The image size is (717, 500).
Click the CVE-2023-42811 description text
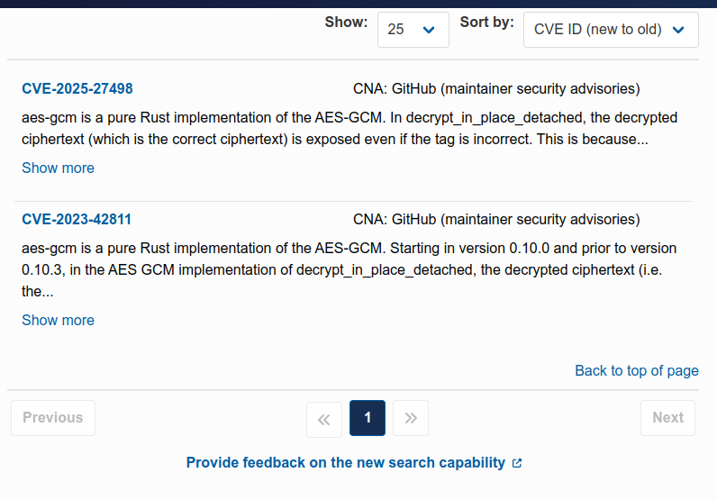[349, 270]
